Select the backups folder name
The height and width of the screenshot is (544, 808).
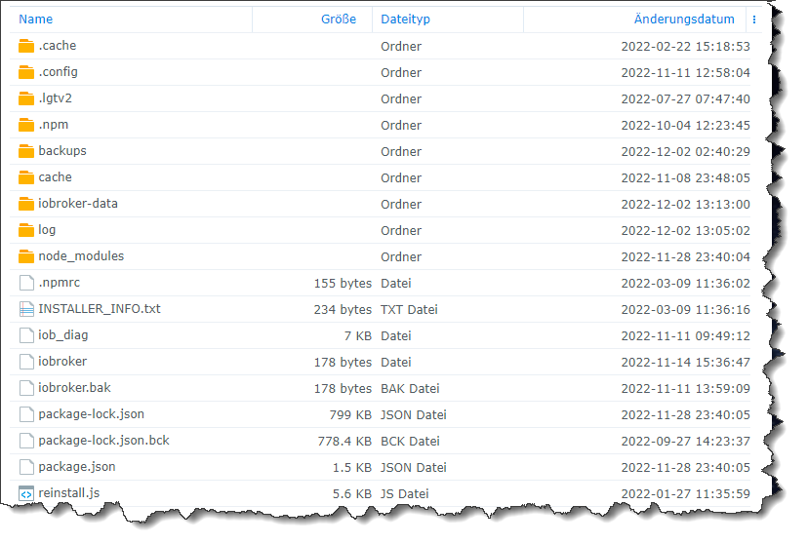coord(62,151)
